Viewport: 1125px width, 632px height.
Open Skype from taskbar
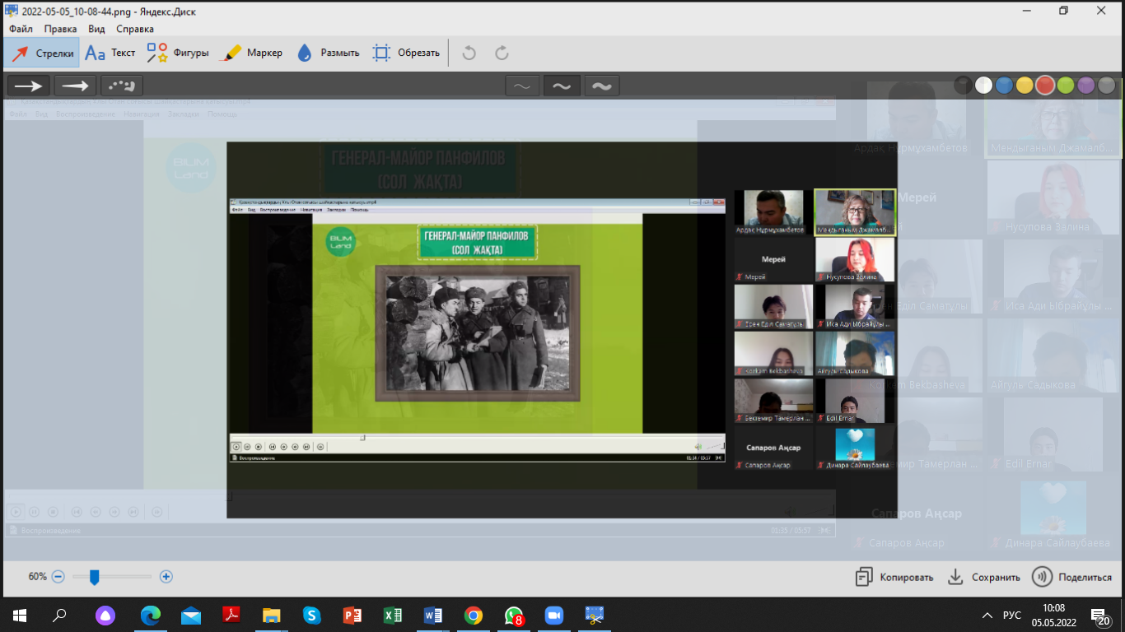pyautogui.click(x=311, y=615)
